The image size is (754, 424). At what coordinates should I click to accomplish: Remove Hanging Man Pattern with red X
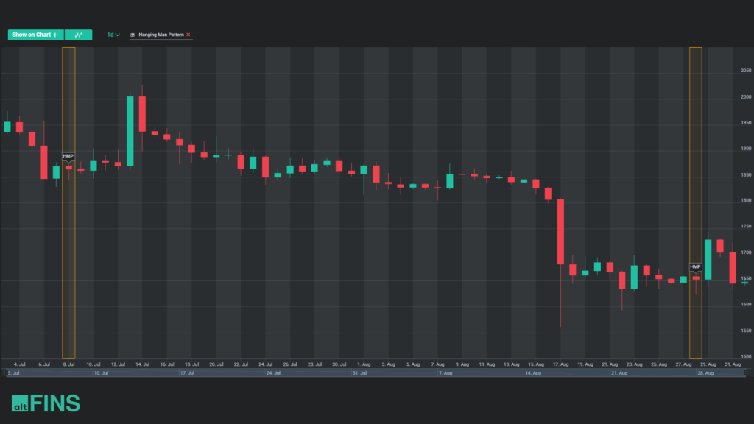coord(188,35)
